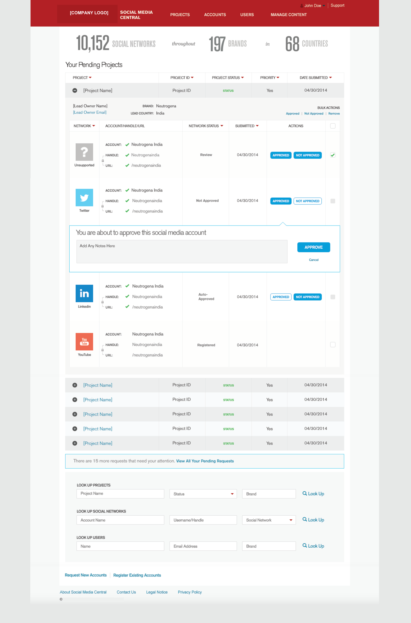Click bulk action Remove link
Image resolution: width=411 pixels, height=623 pixels.
(x=334, y=114)
